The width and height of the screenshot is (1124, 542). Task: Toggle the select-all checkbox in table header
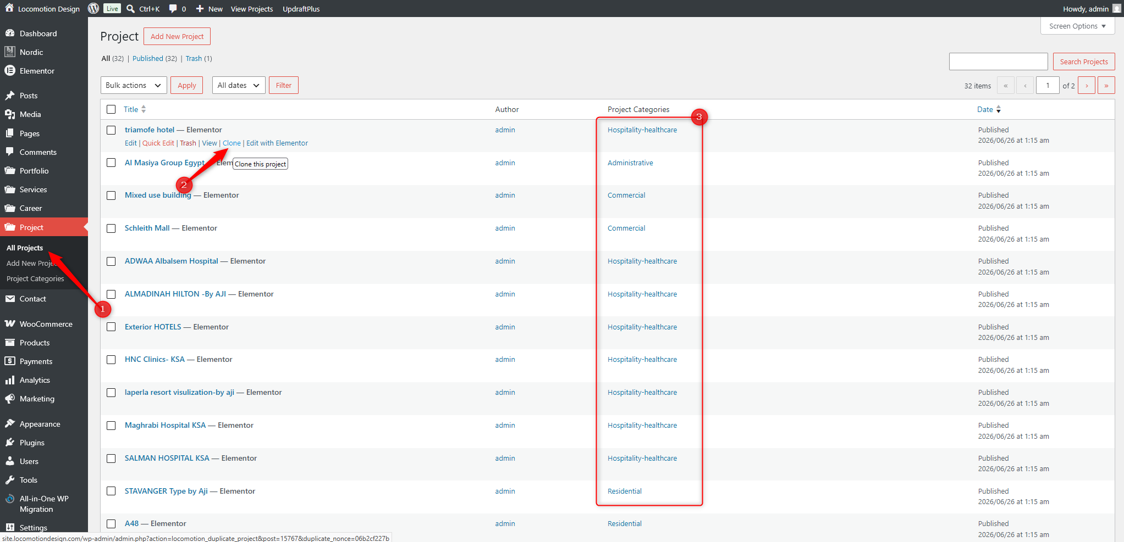point(111,109)
